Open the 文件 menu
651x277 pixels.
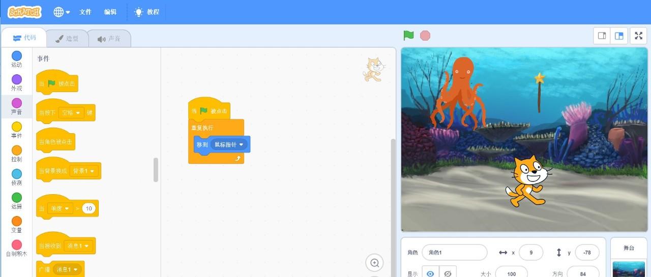click(85, 12)
